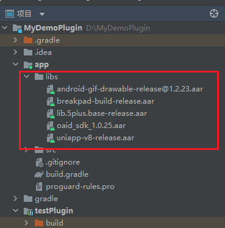
Task: Select uniapp-v8-release.aar
Action: 96,138
